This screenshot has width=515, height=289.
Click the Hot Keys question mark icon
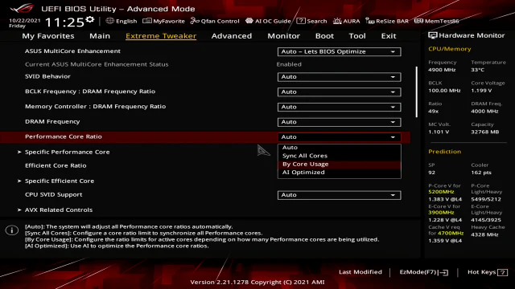pos(502,272)
